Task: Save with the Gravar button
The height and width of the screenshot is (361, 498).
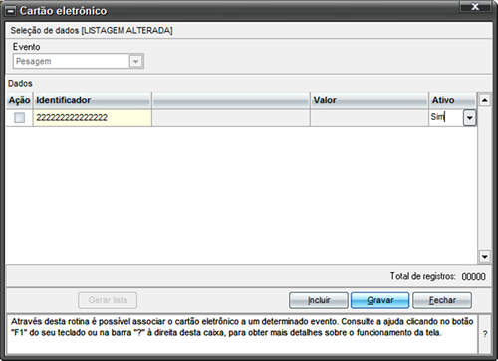Action: [380, 300]
